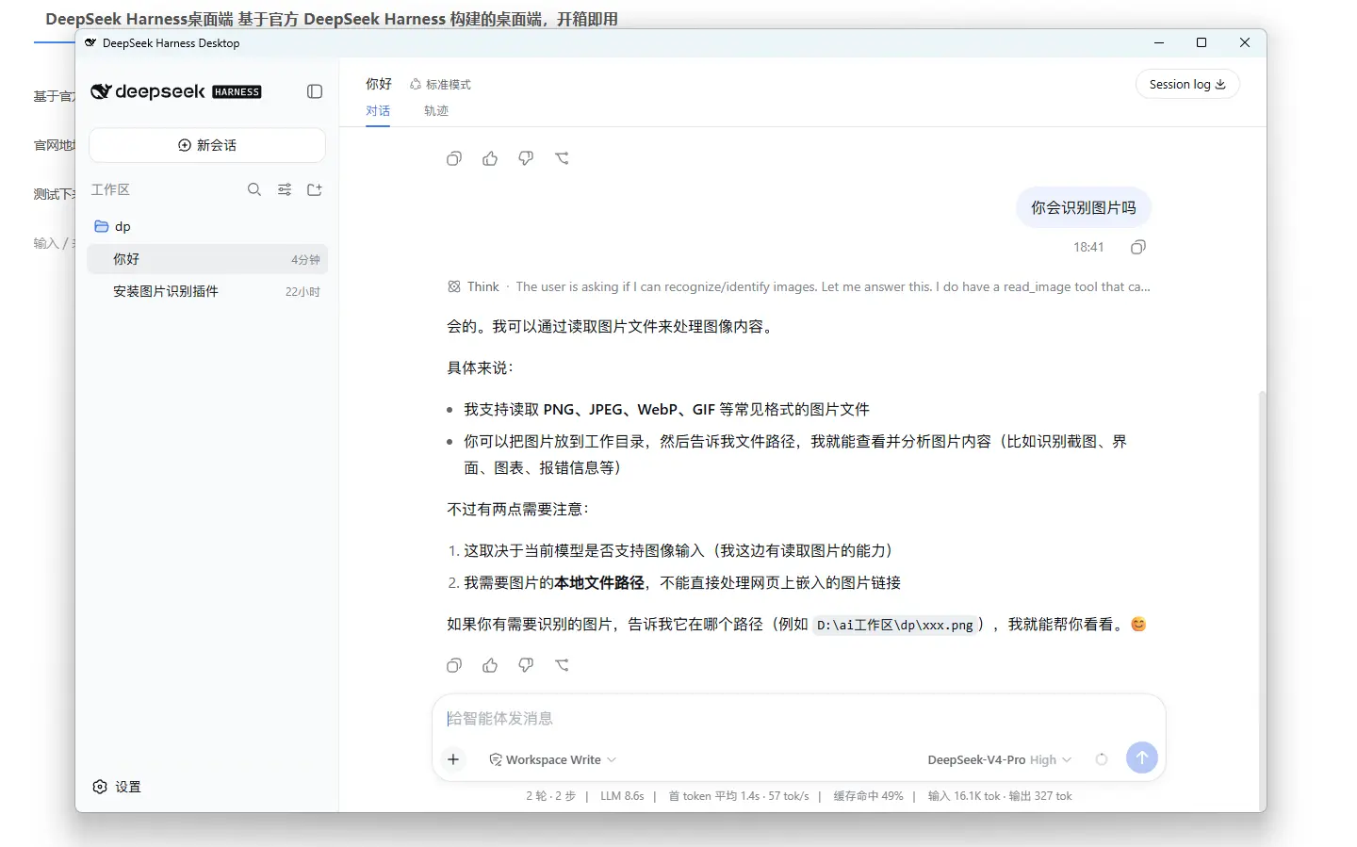Click the LLM 8.6s status entry
The image size is (1357, 847).
tap(622, 796)
